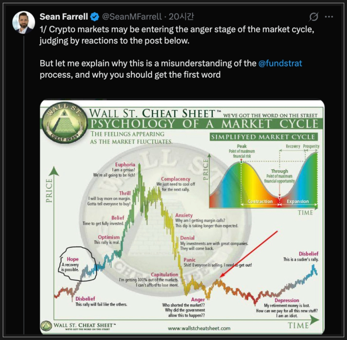Click the Capitulation label on the chart
The height and width of the screenshot is (340, 347).
tap(164, 275)
